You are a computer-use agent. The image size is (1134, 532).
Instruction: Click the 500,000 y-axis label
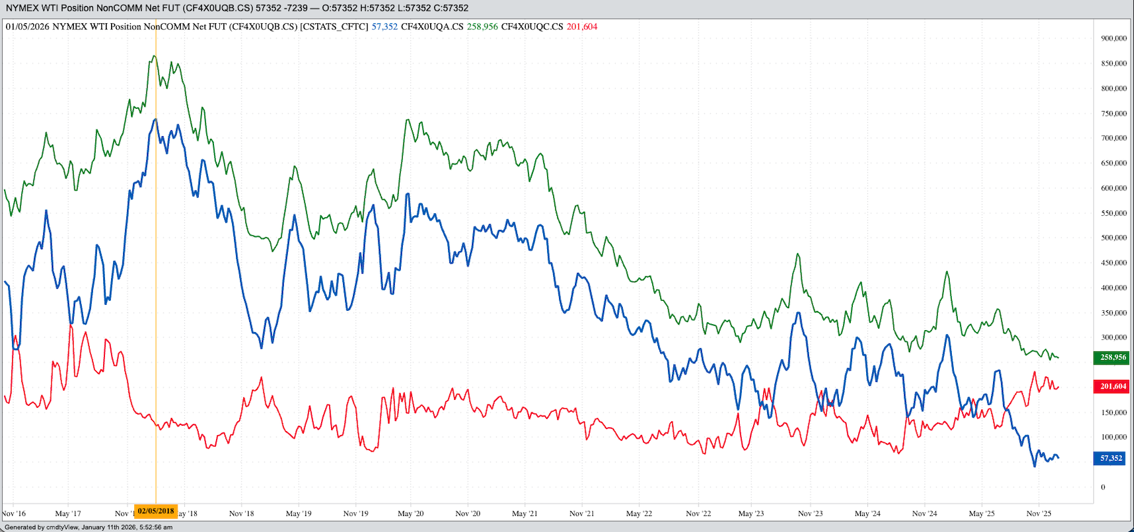click(1113, 238)
